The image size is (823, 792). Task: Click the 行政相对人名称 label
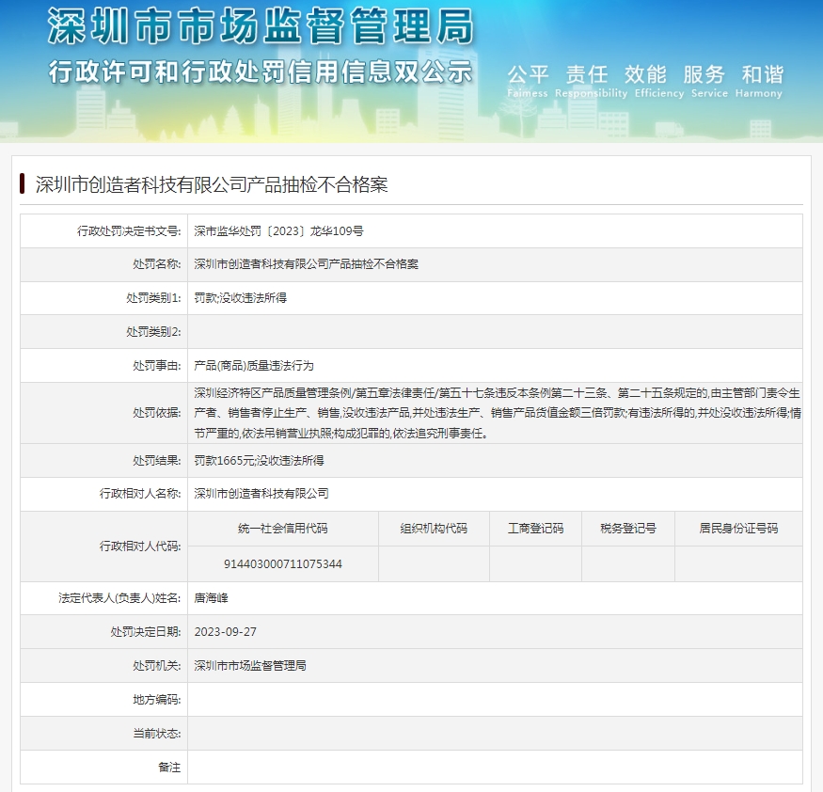140,494
